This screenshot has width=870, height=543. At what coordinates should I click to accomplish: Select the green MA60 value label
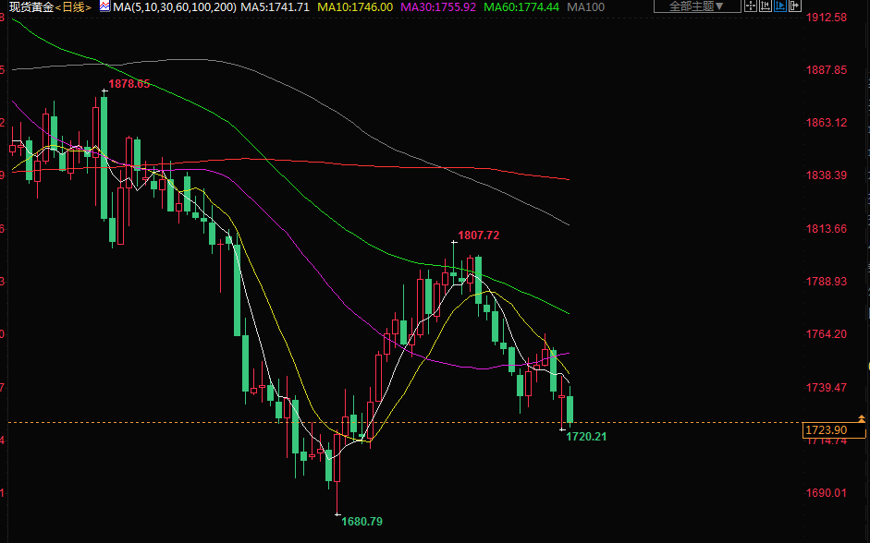click(x=521, y=6)
